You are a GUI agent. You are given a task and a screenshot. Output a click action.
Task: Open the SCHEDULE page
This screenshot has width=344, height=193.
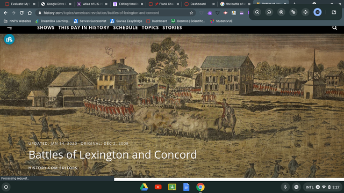125,27
